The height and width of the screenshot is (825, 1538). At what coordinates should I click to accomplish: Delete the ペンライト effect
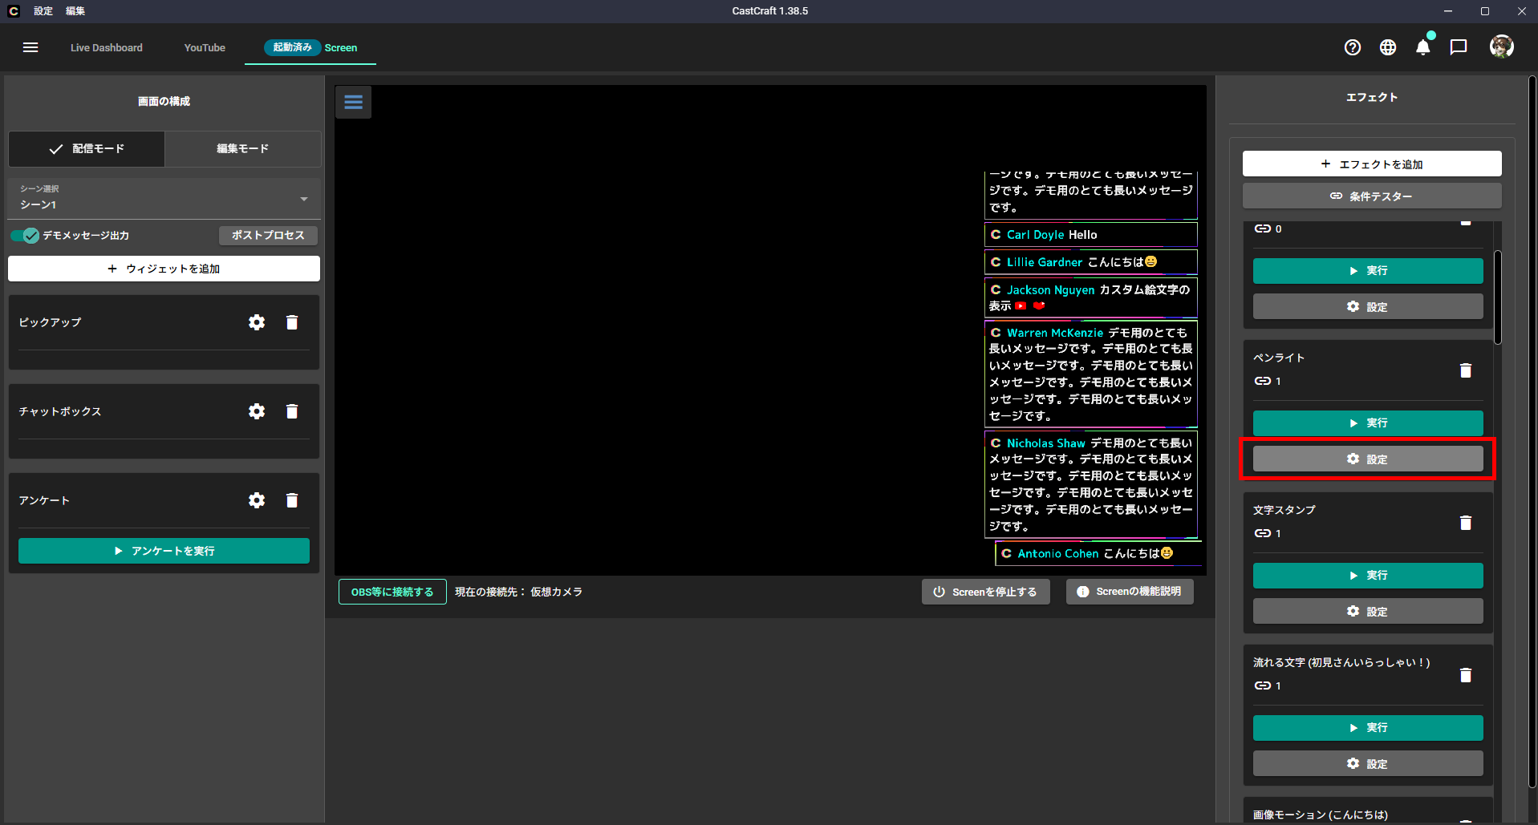pos(1466,370)
